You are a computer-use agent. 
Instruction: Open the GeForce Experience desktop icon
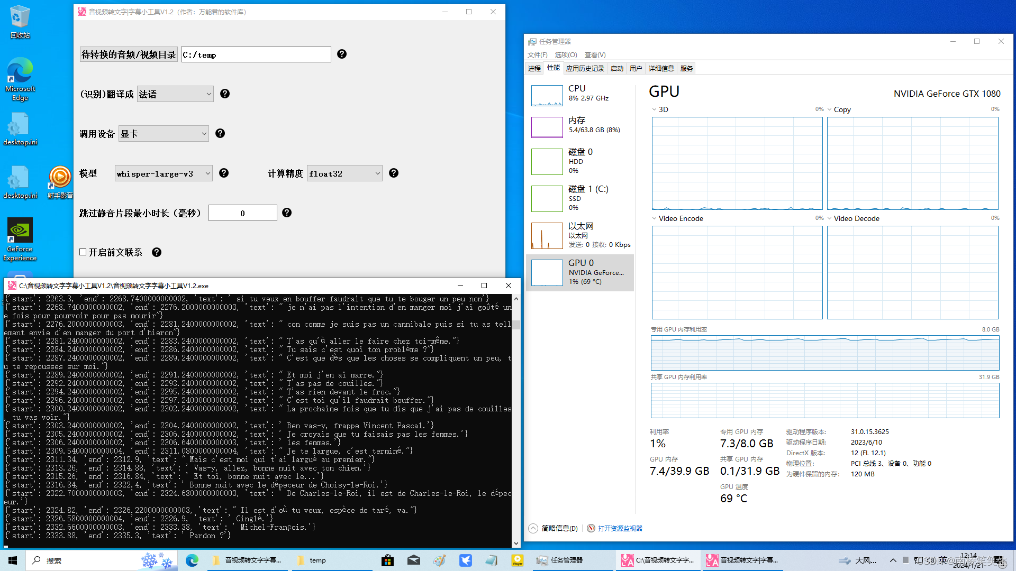(x=20, y=240)
